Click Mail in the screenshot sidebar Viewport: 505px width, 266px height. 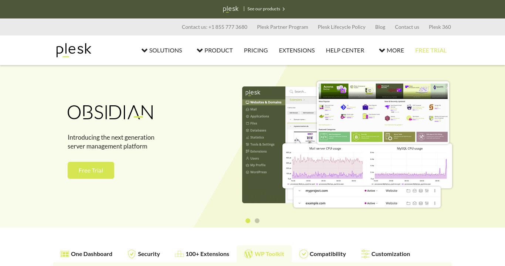coord(251,109)
